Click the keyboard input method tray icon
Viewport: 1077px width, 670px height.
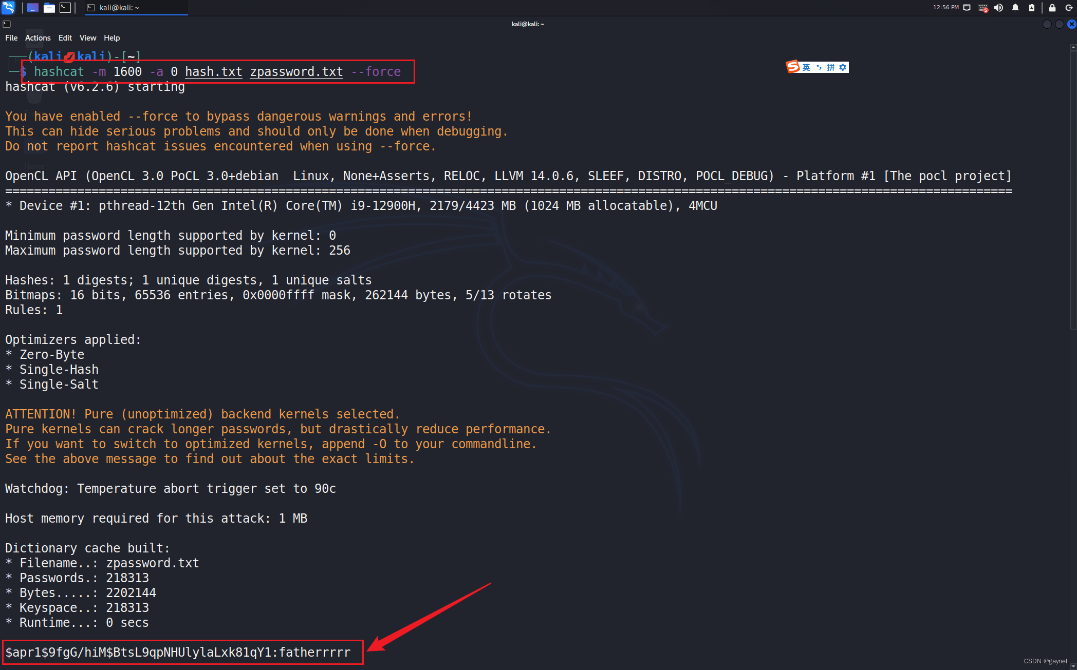click(x=983, y=8)
